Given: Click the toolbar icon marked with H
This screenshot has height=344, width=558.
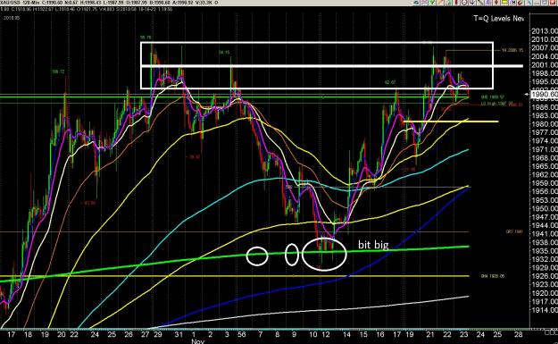Looking at the screenshot, I should [x=512, y=2].
